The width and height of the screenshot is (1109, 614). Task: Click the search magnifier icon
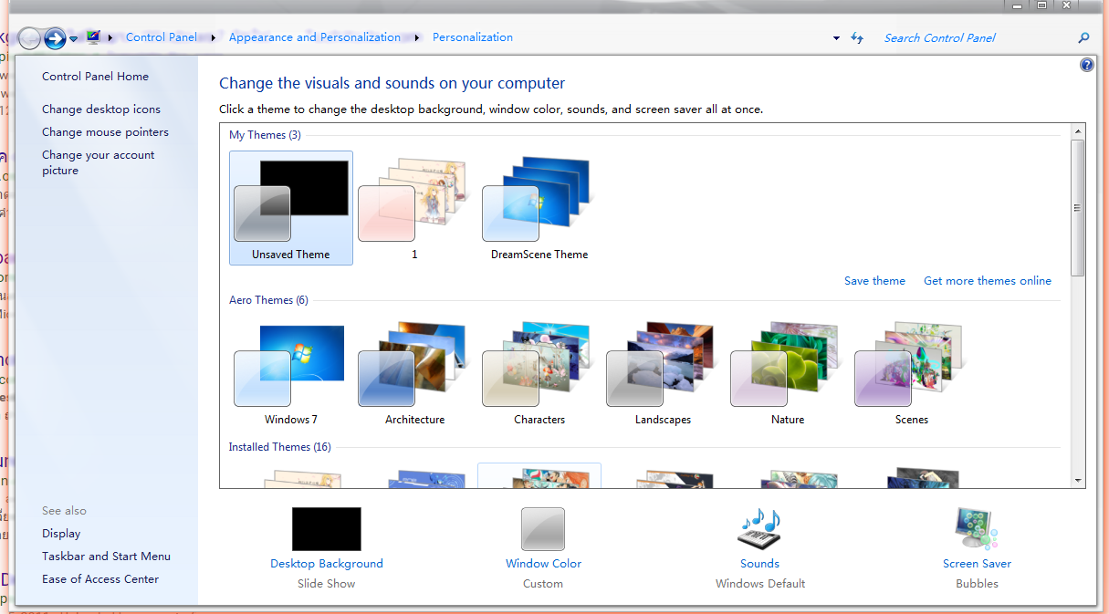pyautogui.click(x=1083, y=38)
